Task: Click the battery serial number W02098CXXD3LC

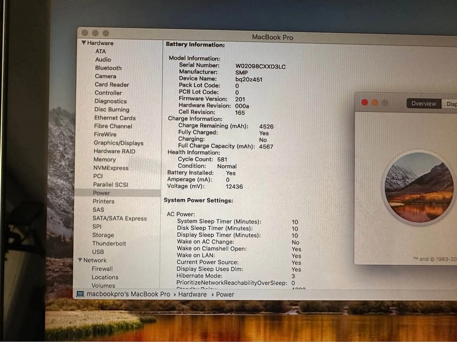Action: (x=260, y=66)
